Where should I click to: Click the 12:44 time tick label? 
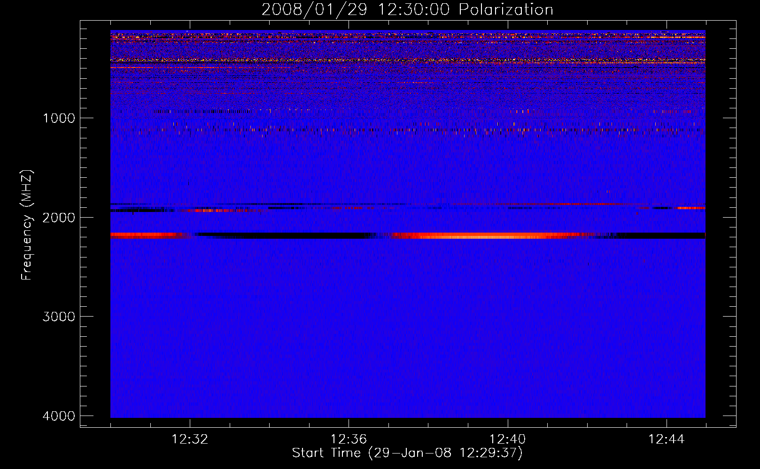tap(667, 439)
